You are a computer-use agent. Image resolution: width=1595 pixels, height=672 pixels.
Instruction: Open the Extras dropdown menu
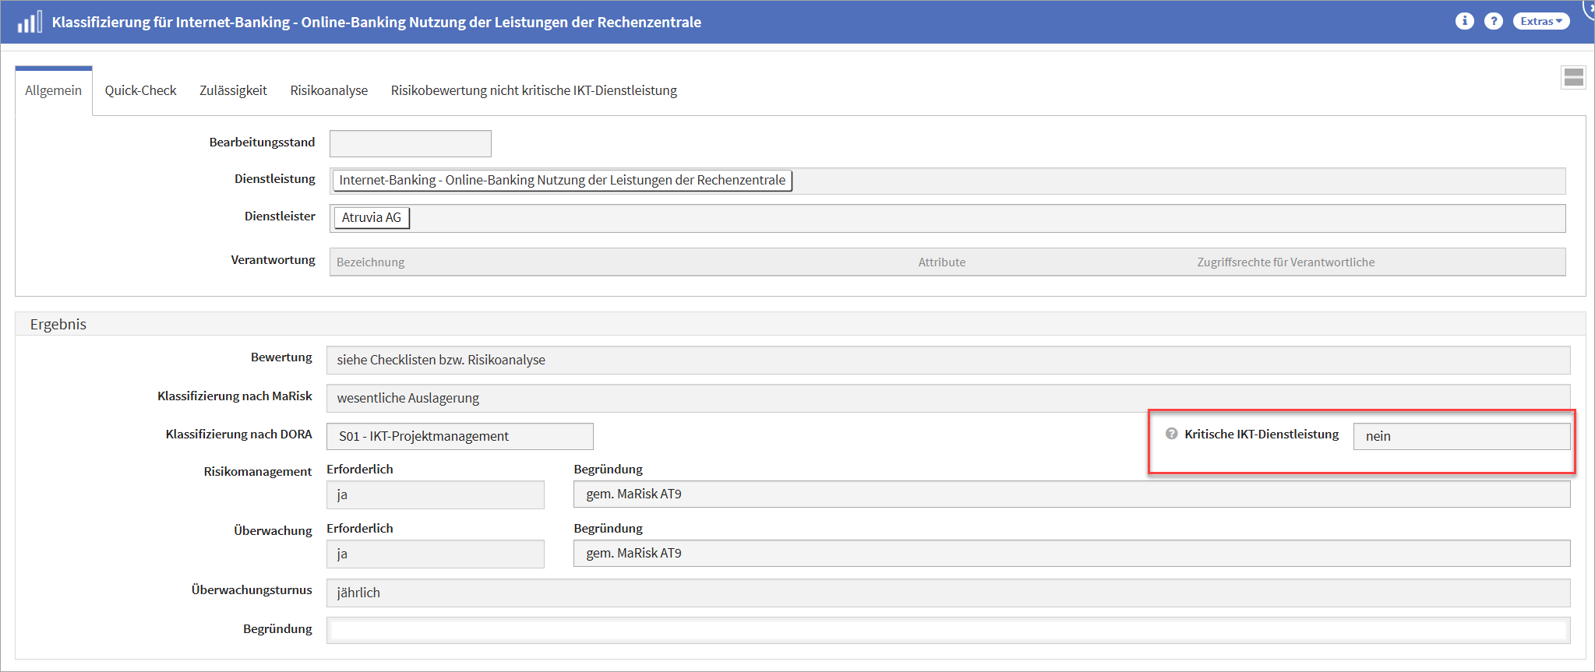click(x=1540, y=21)
